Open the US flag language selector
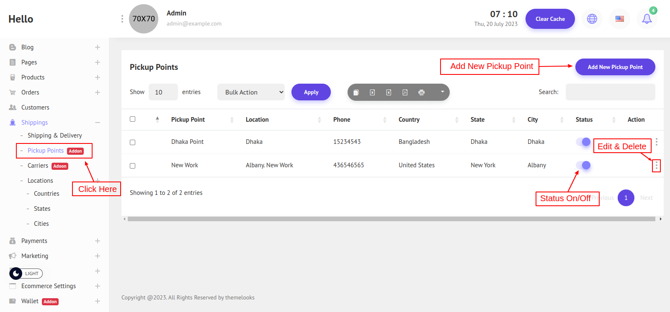Image resolution: width=670 pixels, height=312 pixels. click(x=619, y=19)
